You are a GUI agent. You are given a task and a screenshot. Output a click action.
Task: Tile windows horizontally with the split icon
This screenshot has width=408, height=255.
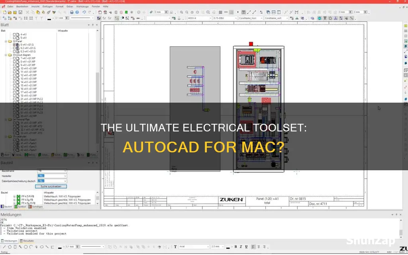(273, 12)
